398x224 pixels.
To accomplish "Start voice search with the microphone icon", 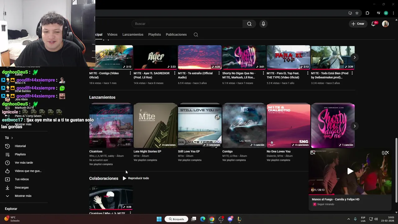I will [263, 24].
